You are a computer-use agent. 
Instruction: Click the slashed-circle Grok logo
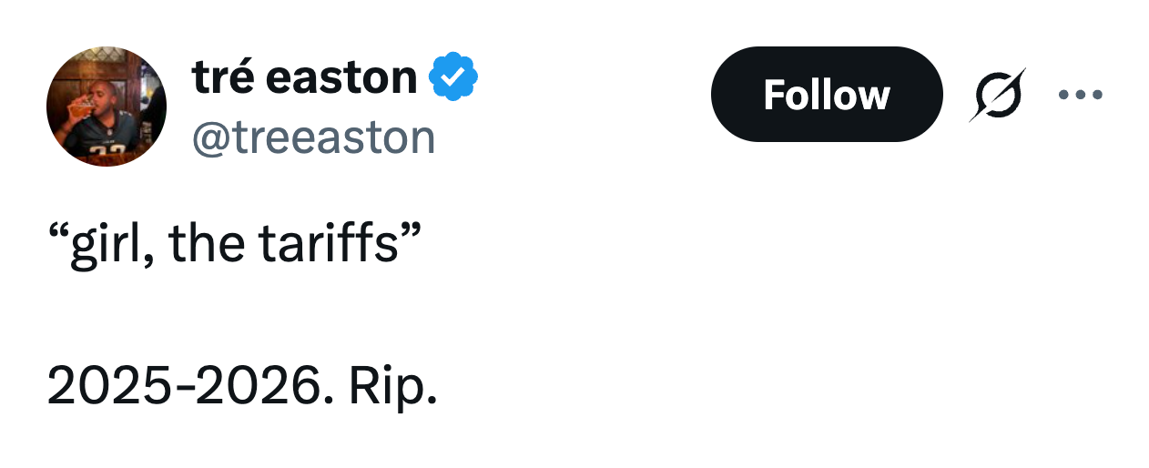tap(997, 95)
